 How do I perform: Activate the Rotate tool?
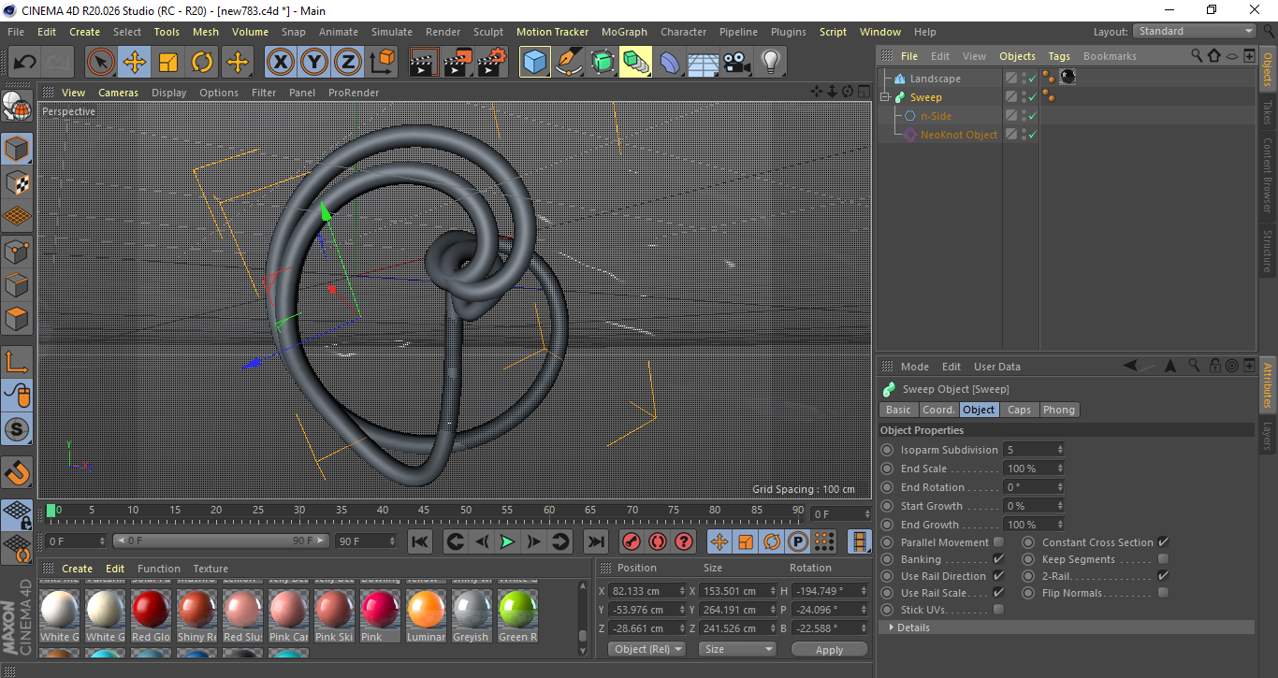click(202, 63)
